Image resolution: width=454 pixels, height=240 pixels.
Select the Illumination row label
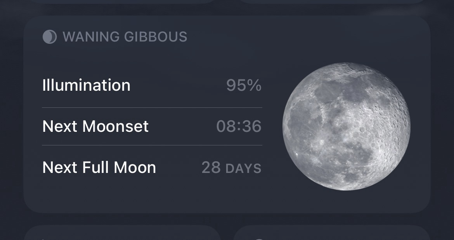tap(86, 85)
